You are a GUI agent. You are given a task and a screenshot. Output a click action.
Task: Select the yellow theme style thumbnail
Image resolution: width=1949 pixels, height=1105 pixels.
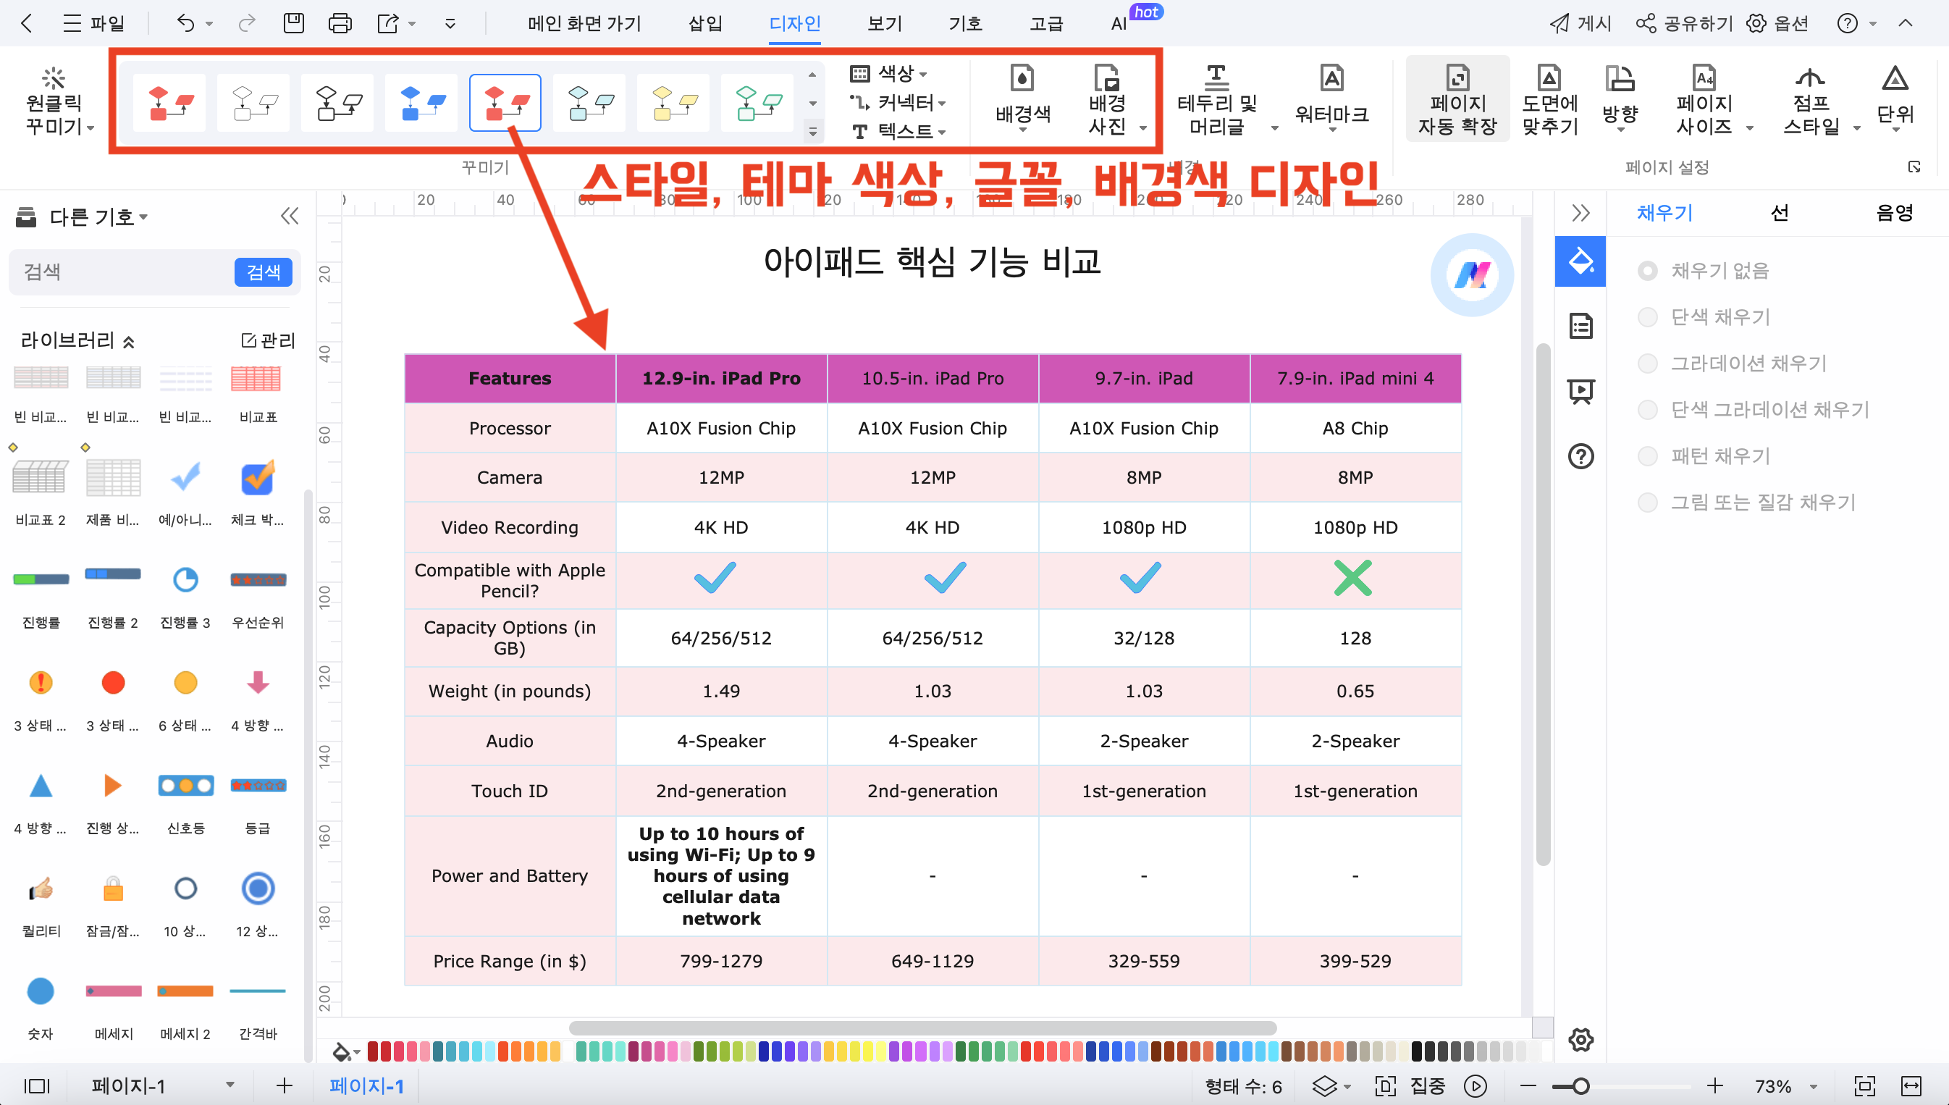point(674,102)
